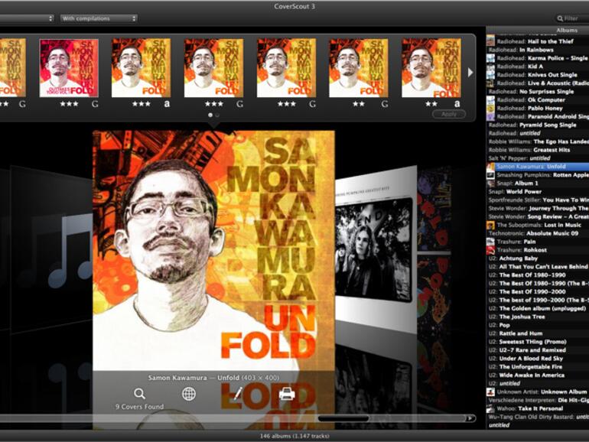Select the two-star cover thumbnail with Amazon source
The image size is (589, 442).
point(431,68)
